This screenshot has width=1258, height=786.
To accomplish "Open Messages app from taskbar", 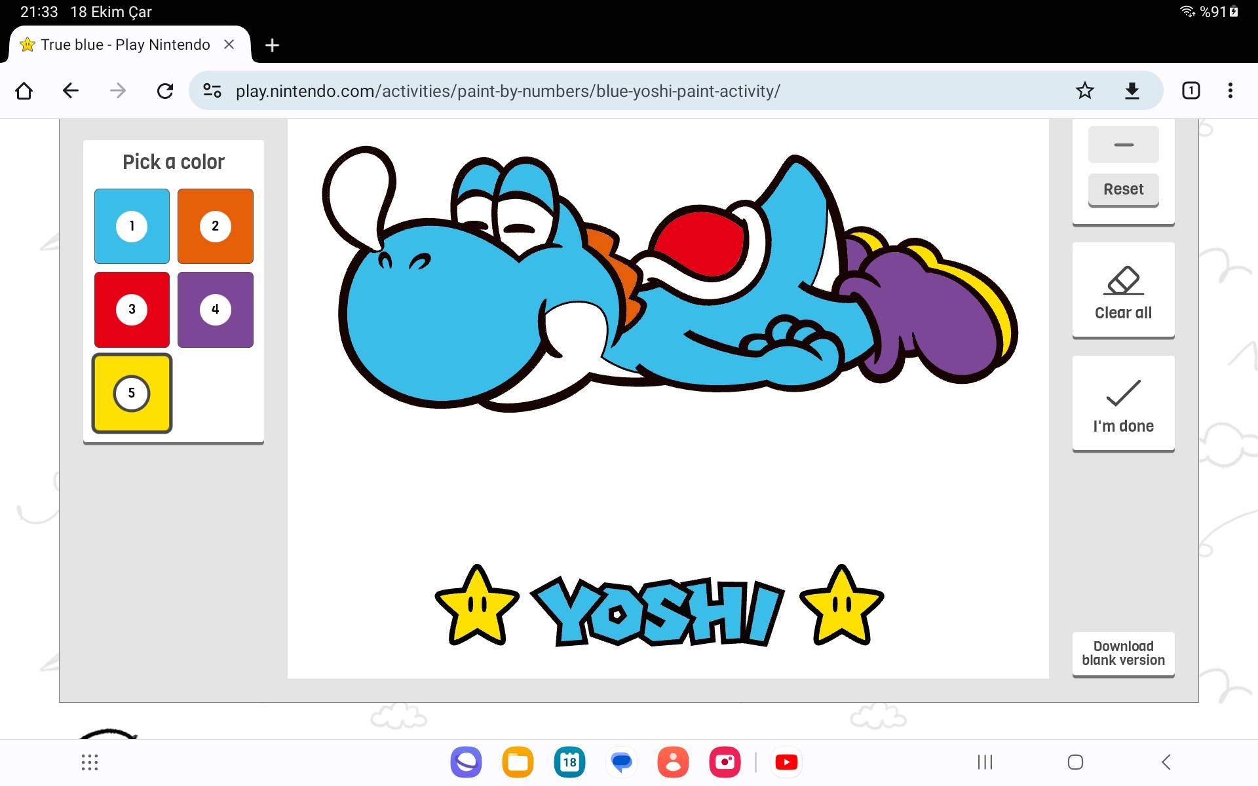I will (621, 762).
